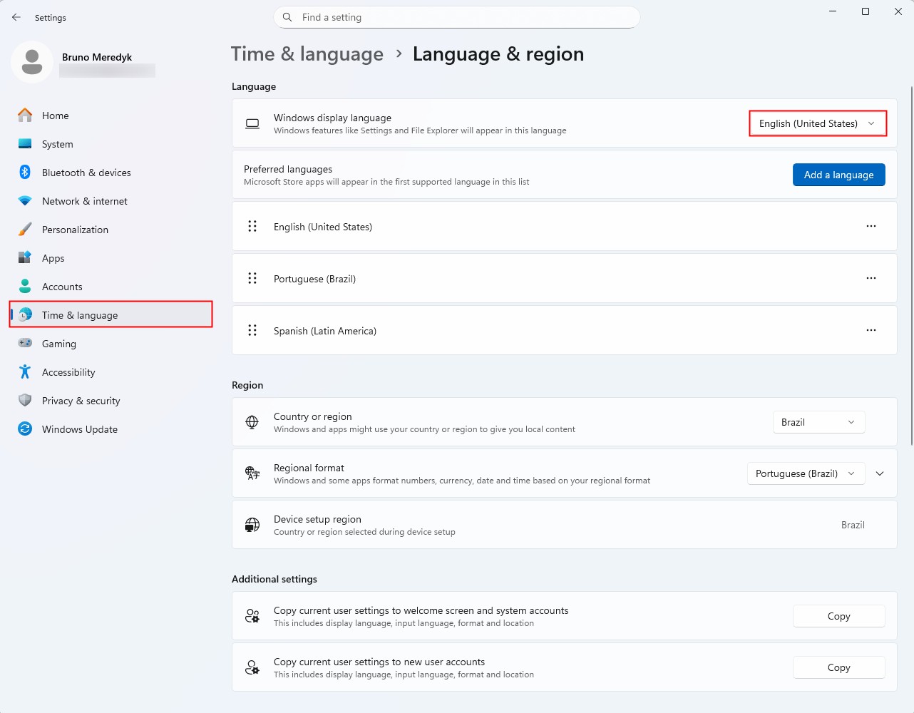Open Windows Update settings
Image resolution: width=914 pixels, height=713 pixels.
tap(111, 429)
